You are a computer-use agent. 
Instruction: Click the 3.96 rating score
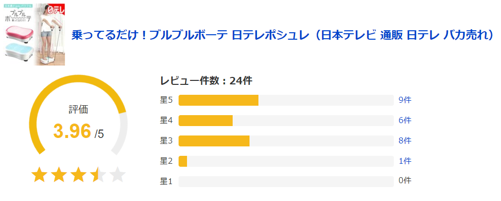coord(72,131)
